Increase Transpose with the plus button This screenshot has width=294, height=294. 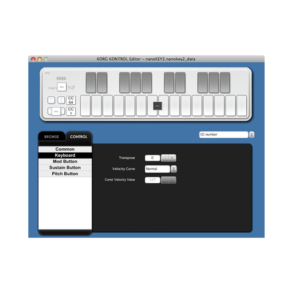(x=172, y=158)
